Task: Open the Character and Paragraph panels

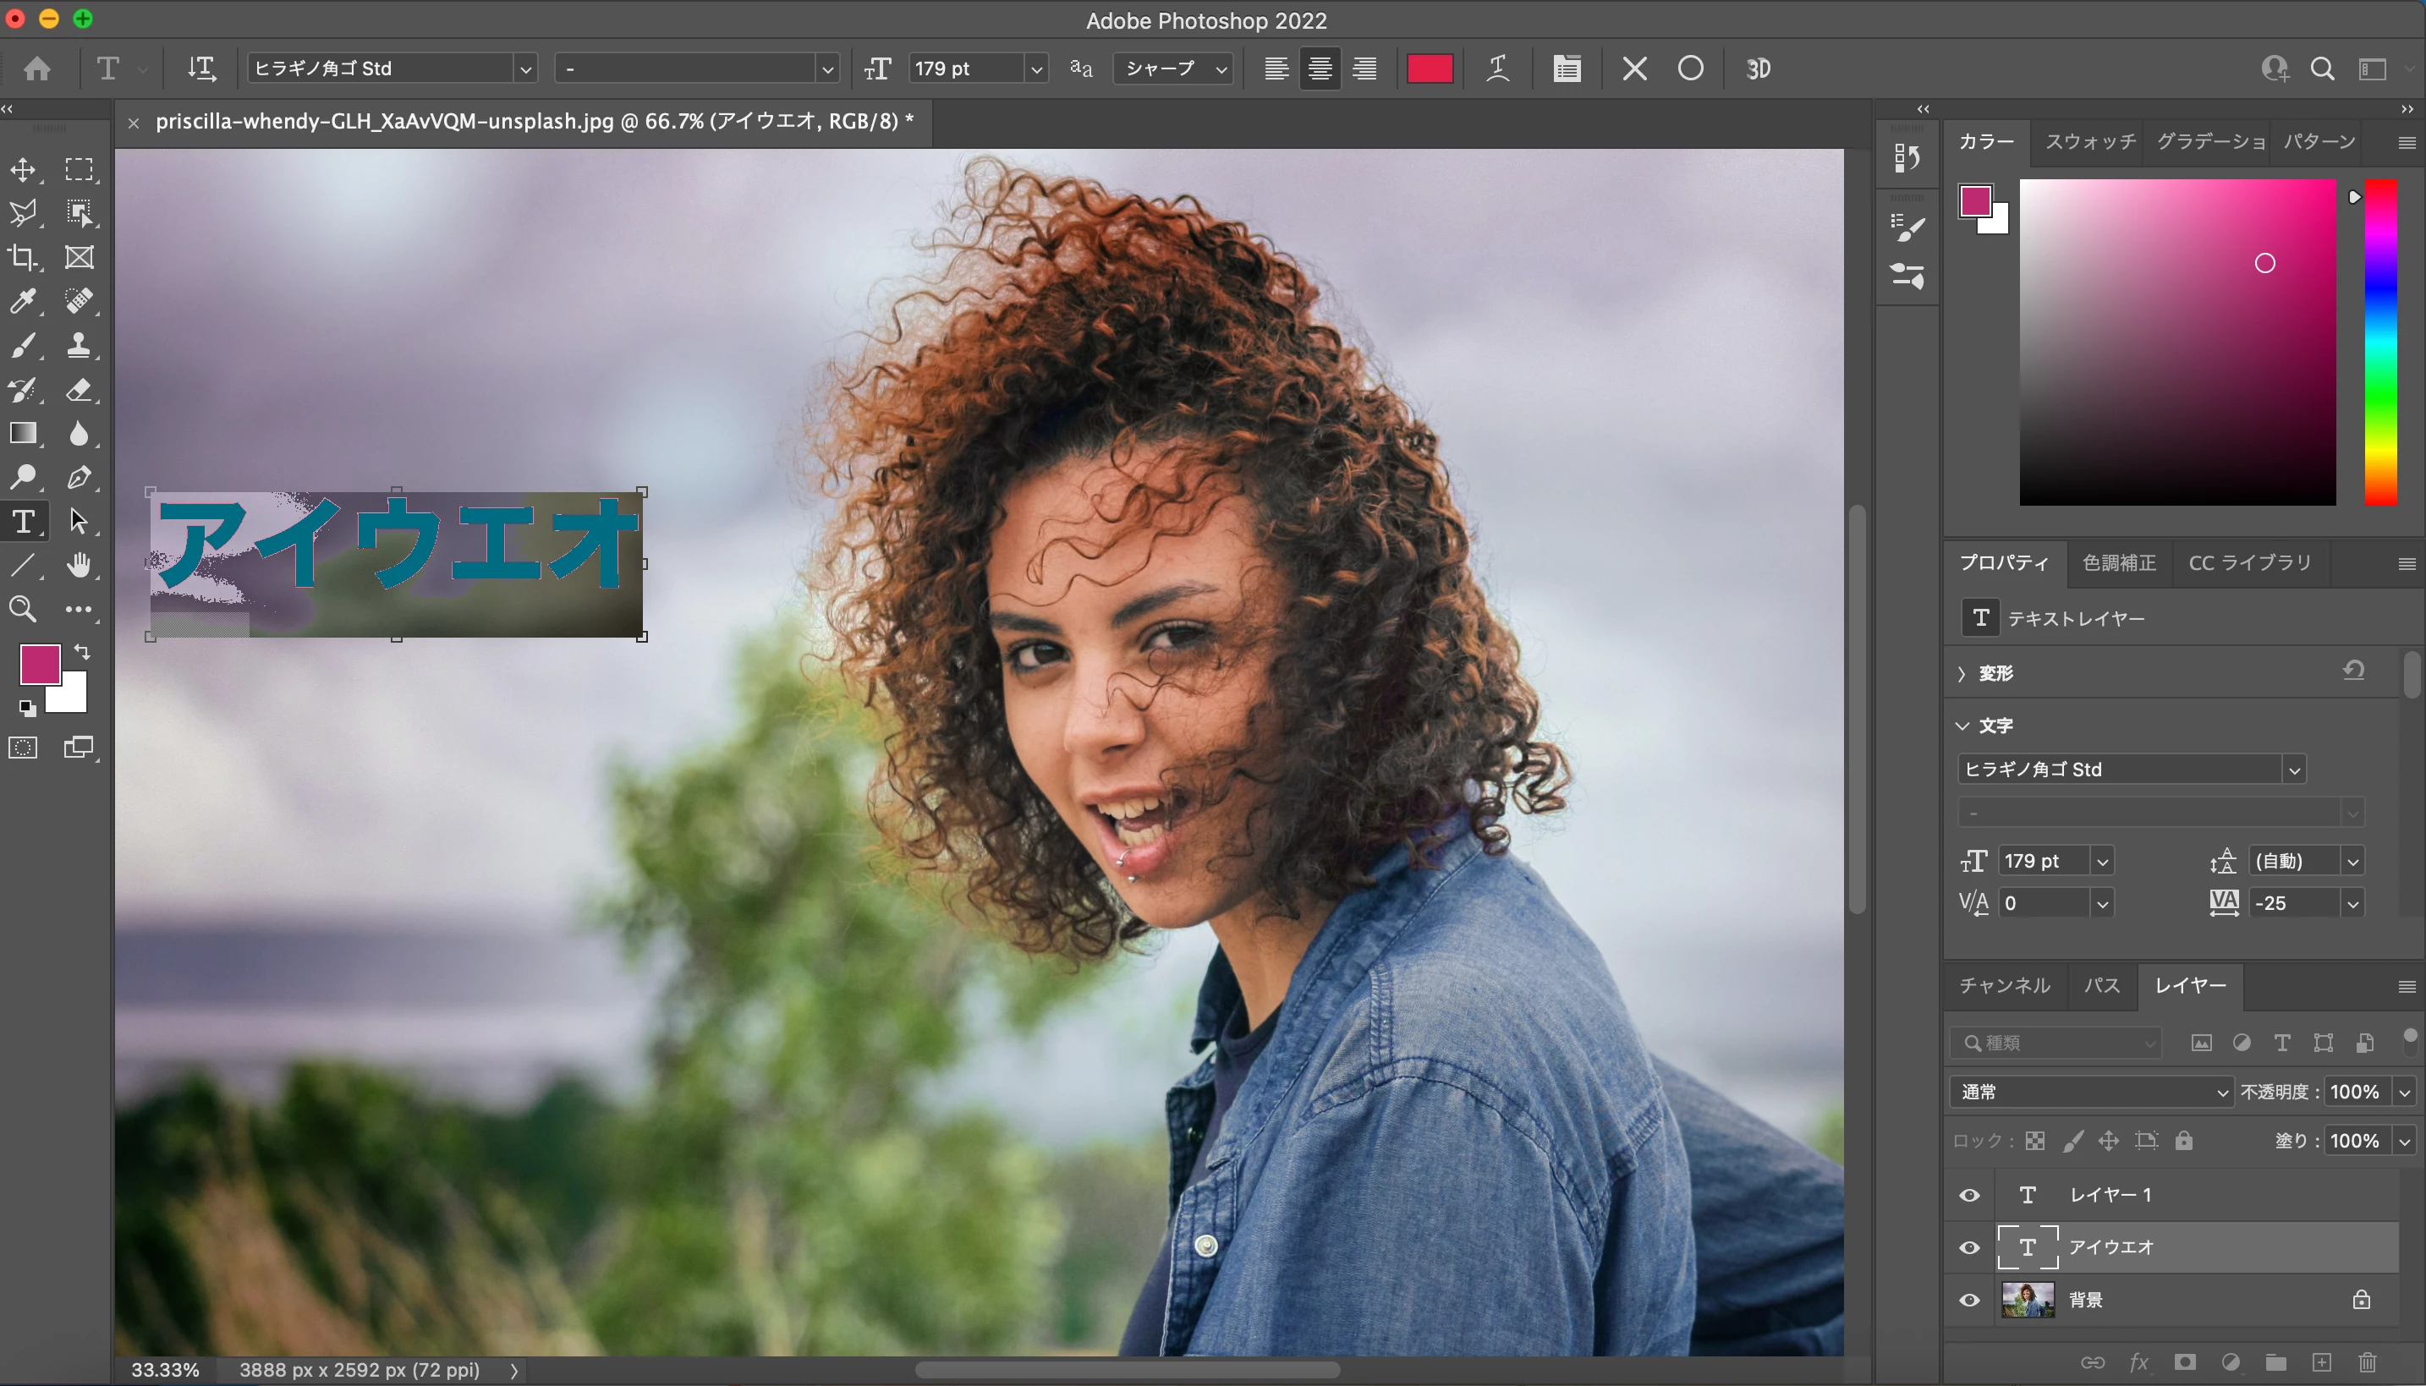Action: 1567,68
